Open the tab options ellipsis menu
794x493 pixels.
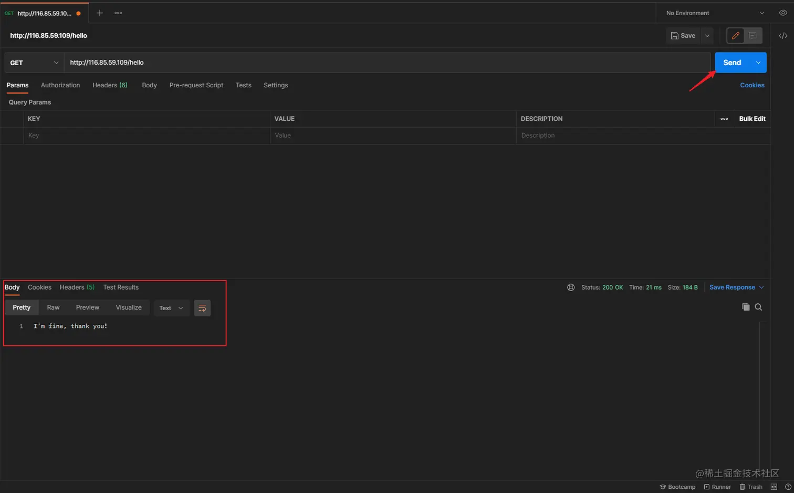tap(118, 13)
